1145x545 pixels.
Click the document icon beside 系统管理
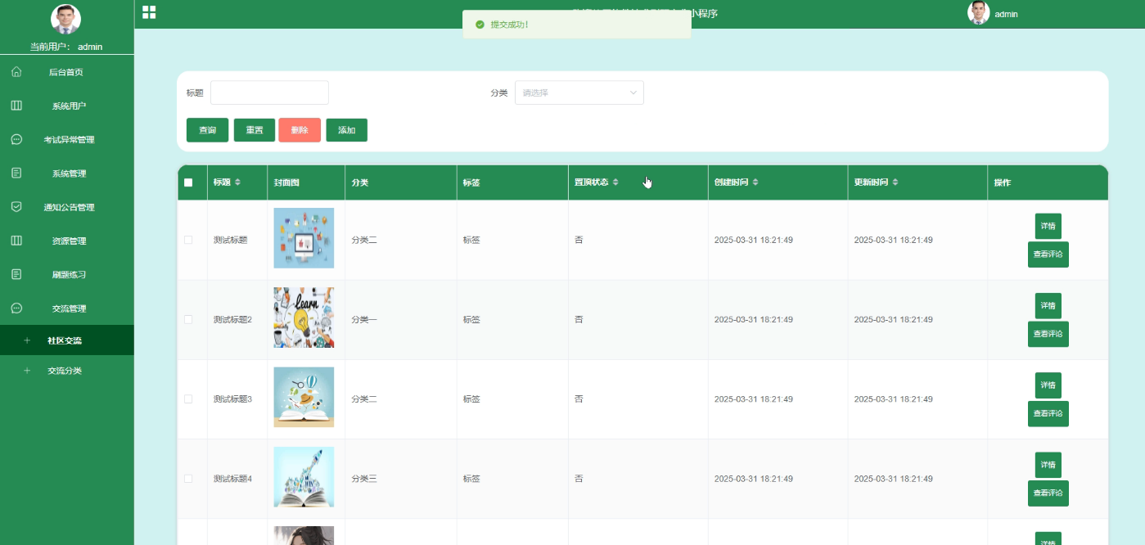pos(16,173)
